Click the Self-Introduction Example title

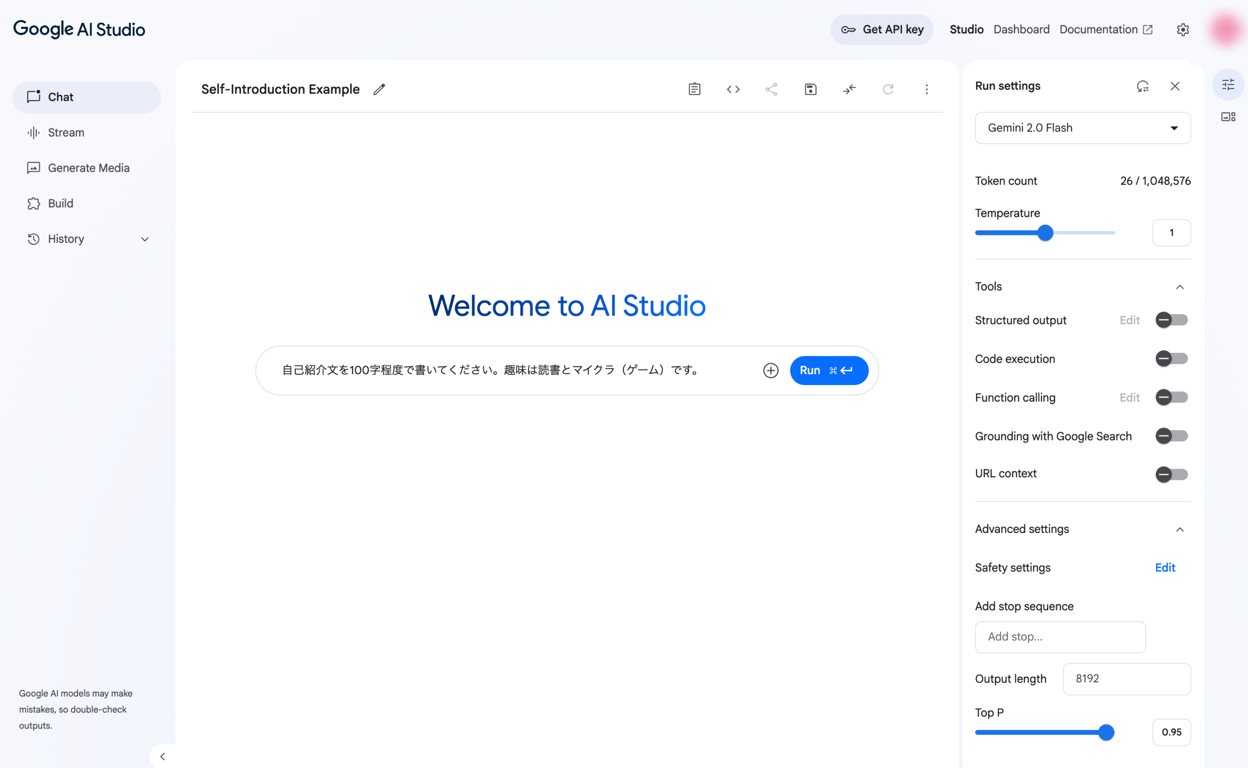280,89
